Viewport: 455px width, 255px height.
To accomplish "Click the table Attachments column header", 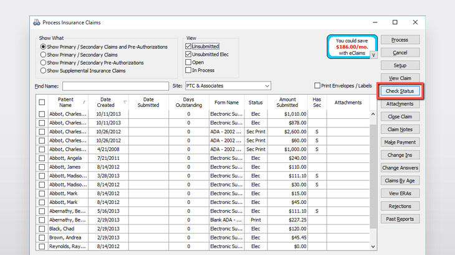I will click(348, 102).
